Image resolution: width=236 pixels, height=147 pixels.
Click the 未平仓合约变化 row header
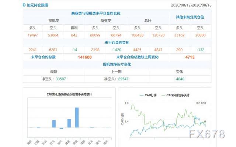tap(117, 43)
